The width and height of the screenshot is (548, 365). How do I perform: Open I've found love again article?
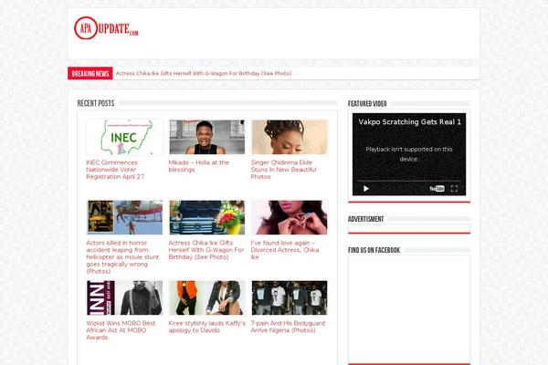tap(285, 250)
